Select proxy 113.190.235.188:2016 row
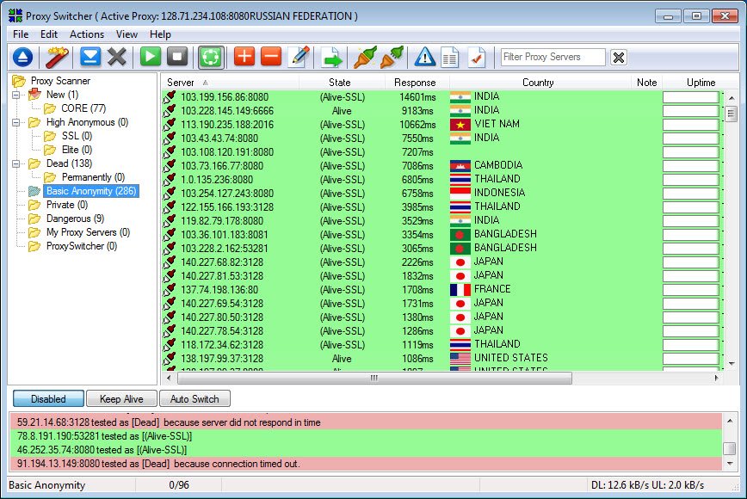Image resolution: width=747 pixels, height=499 pixels. point(442,125)
